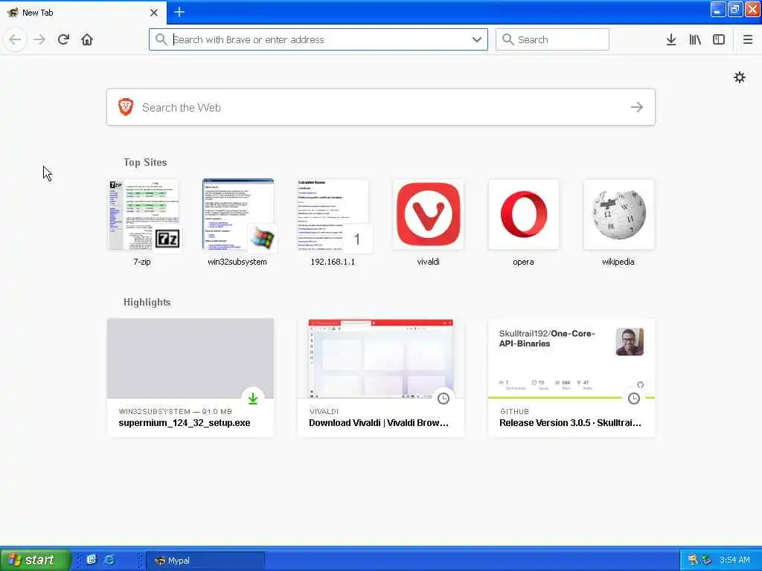
Task: Open the home page button
Action: [x=87, y=39]
